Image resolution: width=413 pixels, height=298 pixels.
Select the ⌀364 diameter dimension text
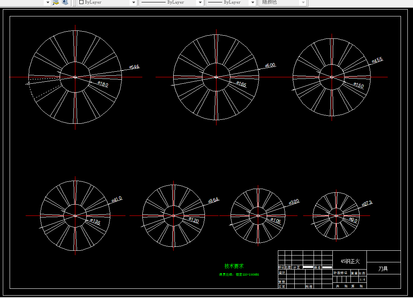point(214,200)
